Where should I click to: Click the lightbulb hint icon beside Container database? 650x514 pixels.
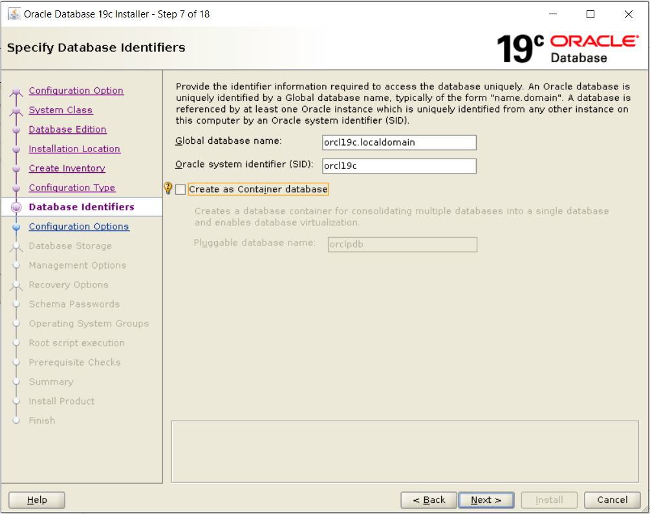168,188
